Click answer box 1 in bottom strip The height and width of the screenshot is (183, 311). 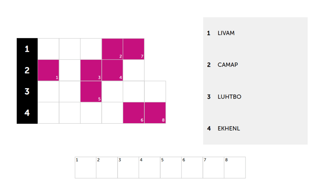pyautogui.click(x=85, y=168)
